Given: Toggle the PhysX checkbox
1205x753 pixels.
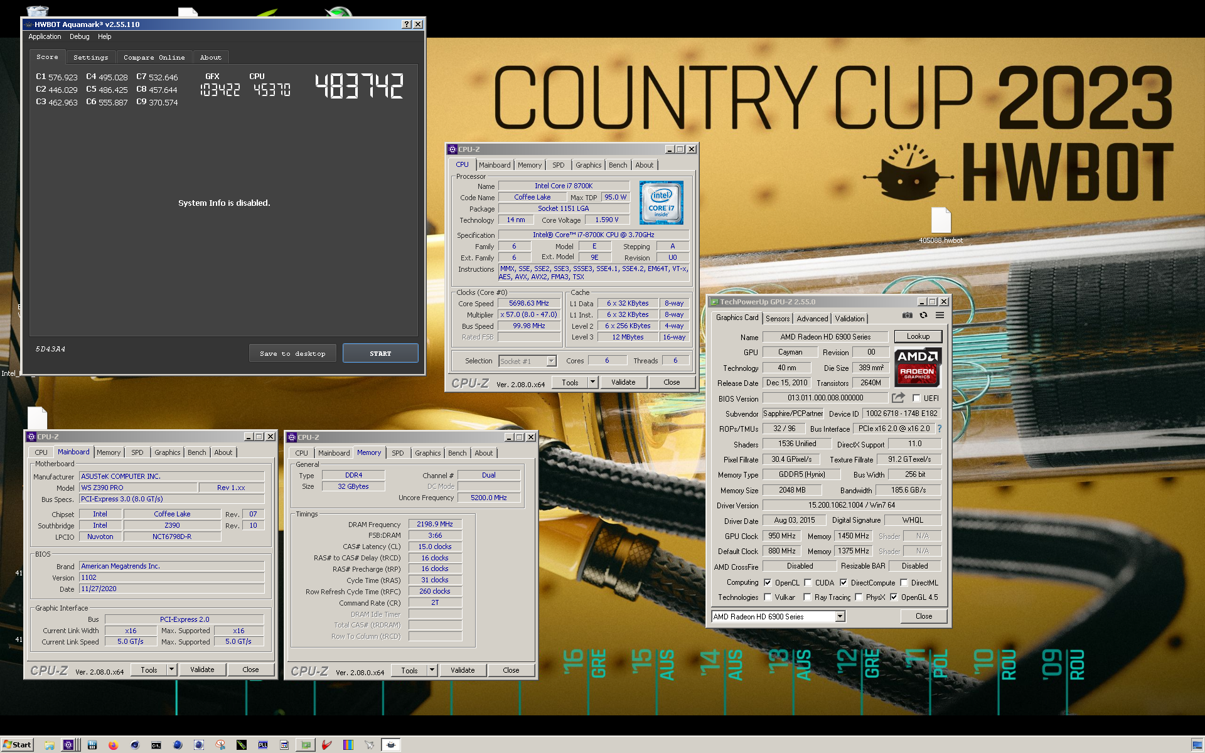Looking at the screenshot, I should tap(859, 597).
